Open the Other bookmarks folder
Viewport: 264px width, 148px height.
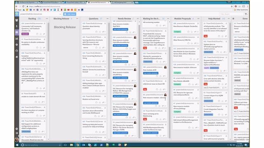pos(241,10)
